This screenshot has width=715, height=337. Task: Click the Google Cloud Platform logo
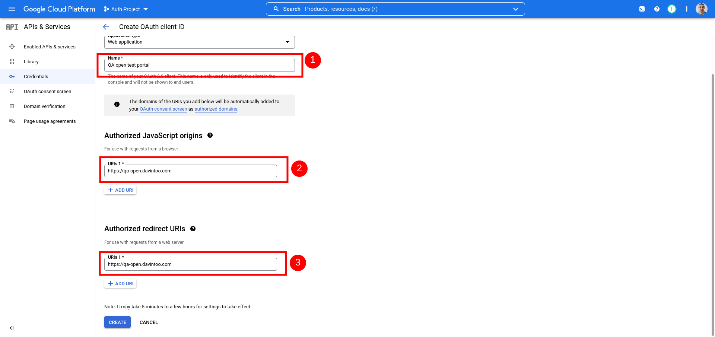[x=59, y=9]
